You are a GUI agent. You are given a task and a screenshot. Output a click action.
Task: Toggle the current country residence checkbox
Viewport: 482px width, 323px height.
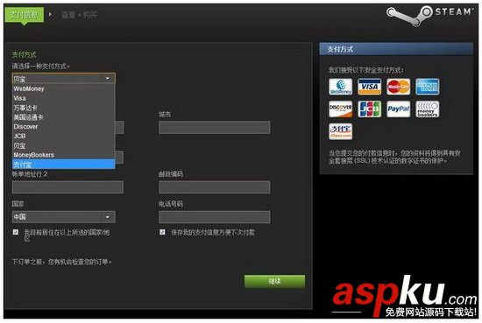coord(16,232)
